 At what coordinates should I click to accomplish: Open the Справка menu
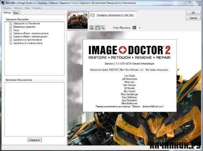point(37,8)
